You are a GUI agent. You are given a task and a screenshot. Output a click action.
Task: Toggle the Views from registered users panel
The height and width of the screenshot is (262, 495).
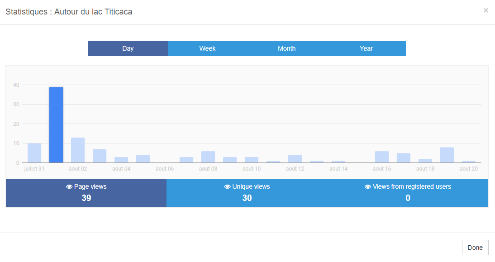408,193
